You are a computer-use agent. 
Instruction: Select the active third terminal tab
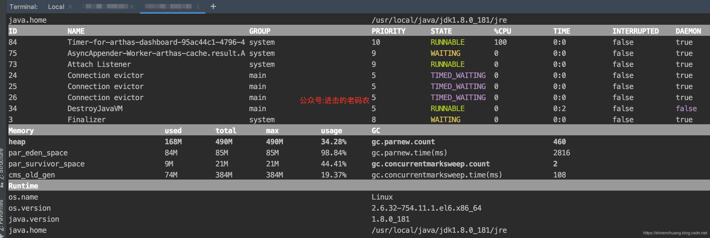[168, 6]
